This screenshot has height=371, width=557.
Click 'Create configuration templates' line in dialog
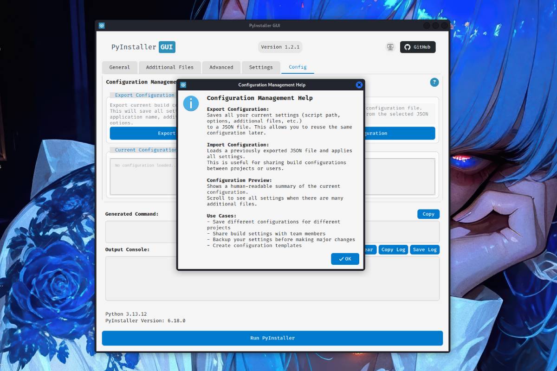point(254,245)
